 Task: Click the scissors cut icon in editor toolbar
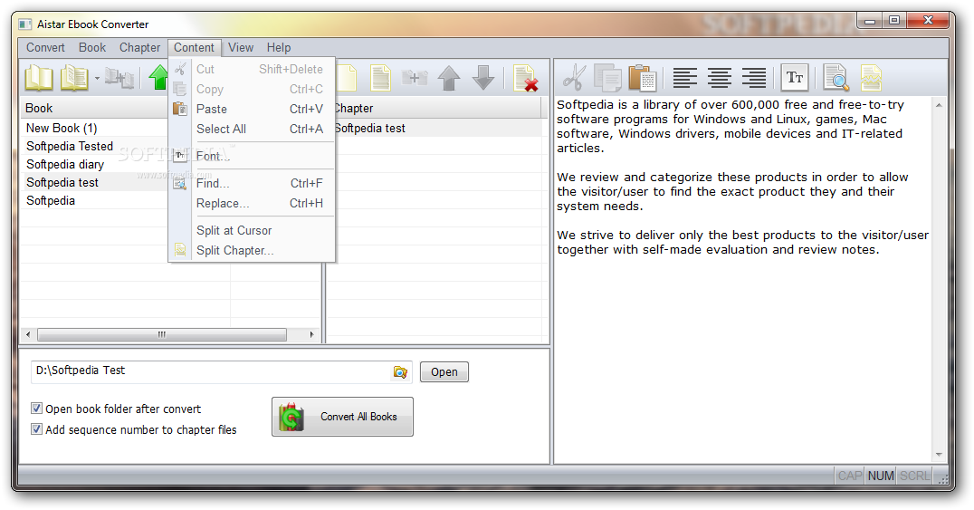tap(574, 79)
